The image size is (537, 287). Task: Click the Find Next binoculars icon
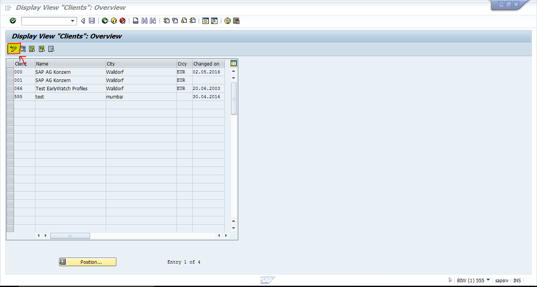153,21
